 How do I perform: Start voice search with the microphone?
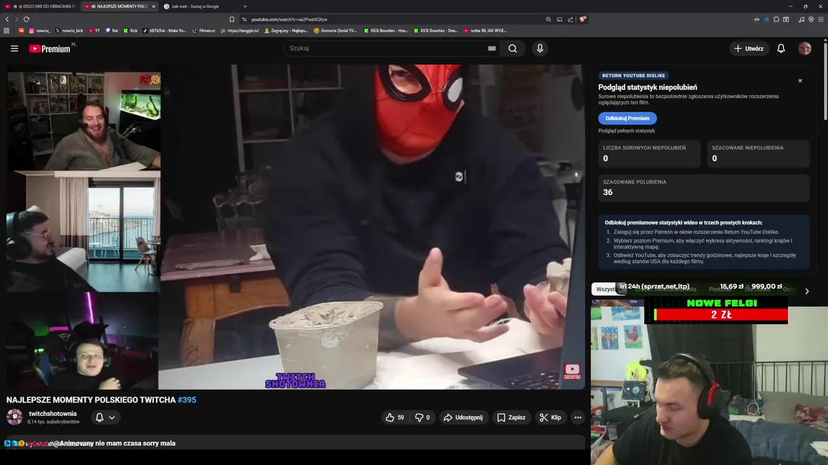pyautogui.click(x=539, y=48)
